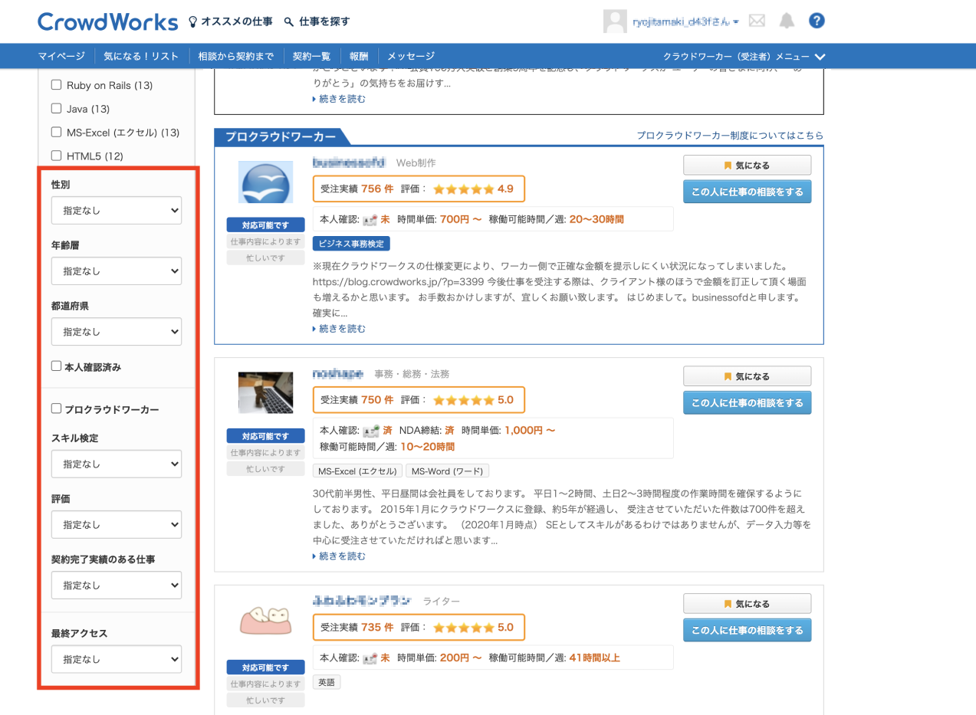Image resolution: width=976 pixels, height=715 pixels.
Task: Click the first 気になる bookmark button
Action: pyautogui.click(x=747, y=165)
